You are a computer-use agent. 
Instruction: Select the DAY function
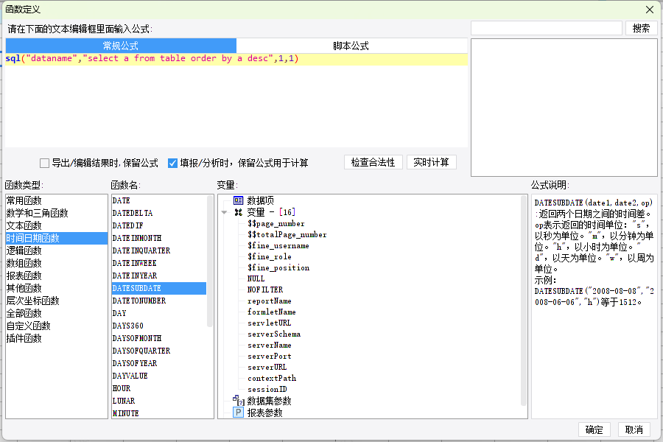[x=159, y=313]
